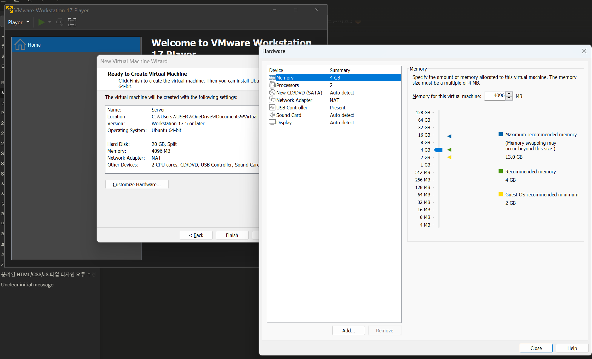This screenshot has height=359, width=592.
Task: Minimize the VMware Workstation Player window
Action: (x=274, y=10)
